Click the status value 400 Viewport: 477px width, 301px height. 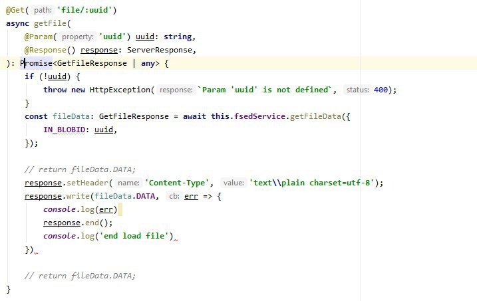point(381,90)
